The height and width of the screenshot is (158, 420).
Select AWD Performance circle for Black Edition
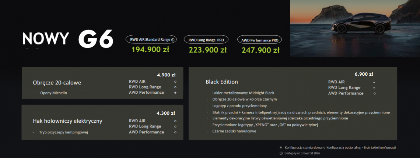(x=374, y=93)
